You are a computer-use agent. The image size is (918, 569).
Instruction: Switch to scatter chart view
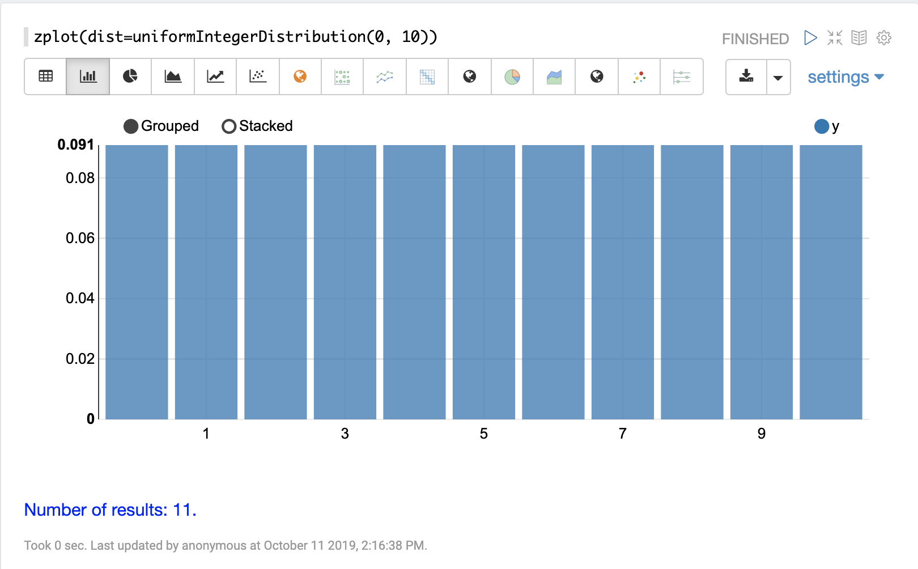click(x=258, y=77)
